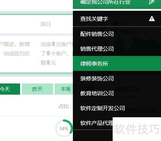Select the highlighted 律师事务所 entry

(117, 63)
